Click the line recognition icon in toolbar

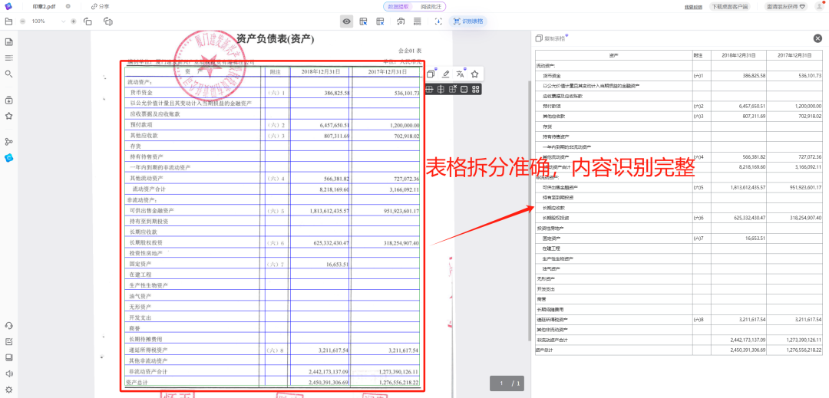417,21
